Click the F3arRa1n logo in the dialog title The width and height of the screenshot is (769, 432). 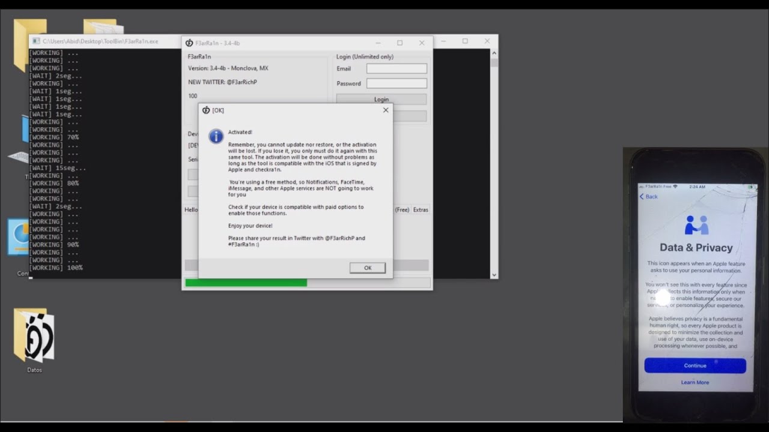click(x=206, y=110)
